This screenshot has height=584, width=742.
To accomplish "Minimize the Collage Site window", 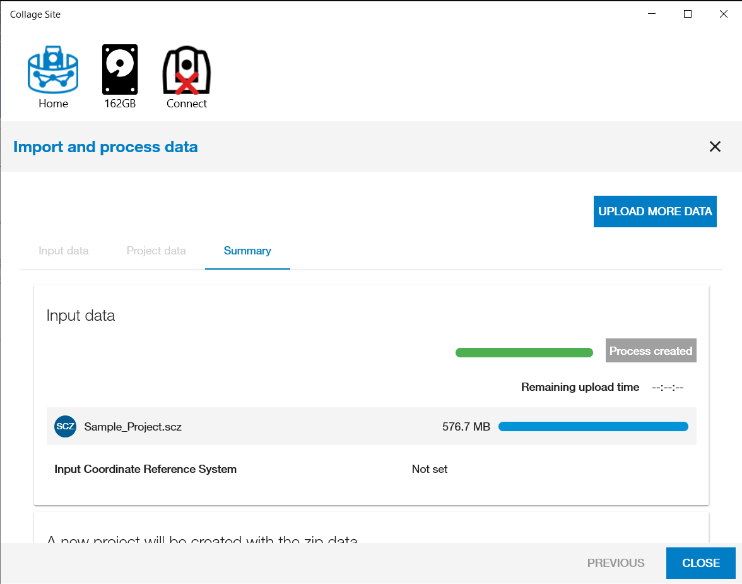I will pyautogui.click(x=652, y=14).
